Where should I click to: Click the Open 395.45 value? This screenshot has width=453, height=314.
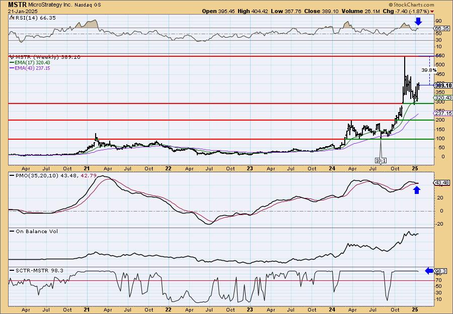pos(218,11)
